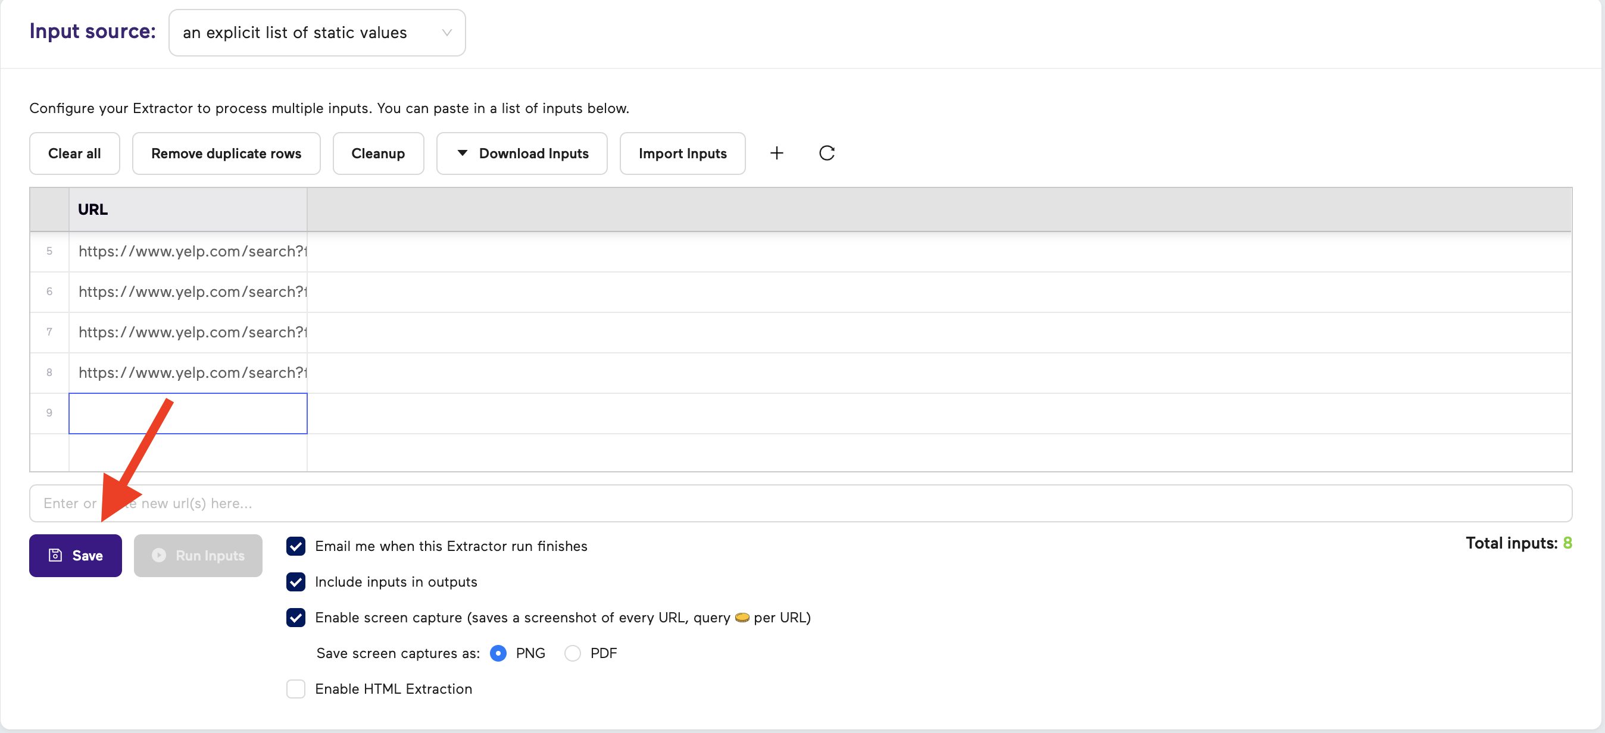Screen dimensions: 1605x733
Task: Open Import Inputs
Action: [682, 153]
